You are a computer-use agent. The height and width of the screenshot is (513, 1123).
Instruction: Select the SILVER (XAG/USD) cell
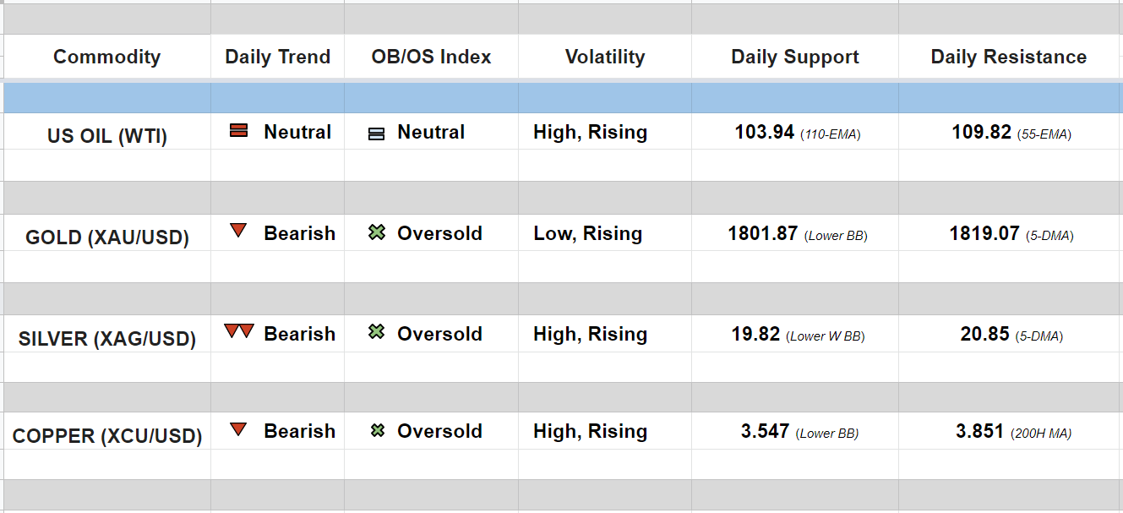coord(106,339)
